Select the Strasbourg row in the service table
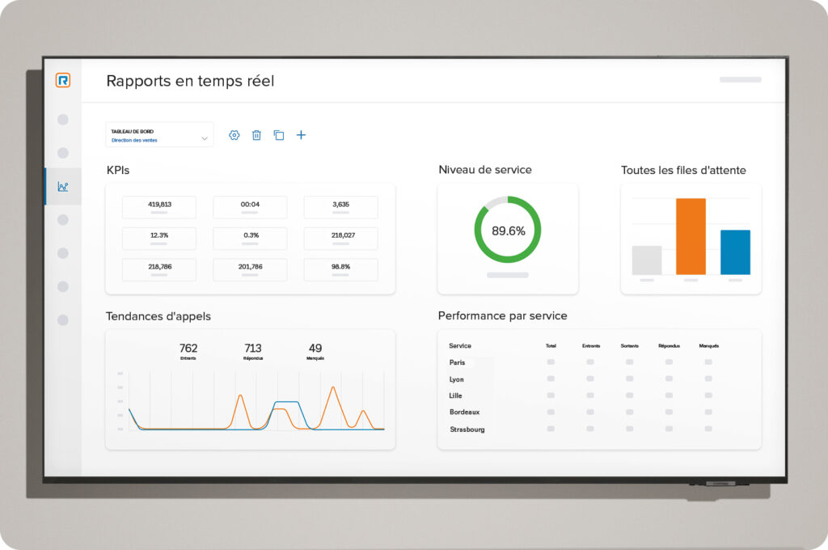Viewport: 828px width, 550px height. point(467,429)
